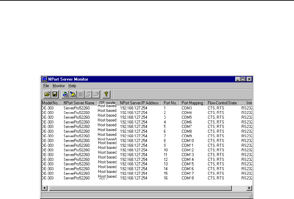The width and height of the screenshot is (294, 199).
Task: Select the COM5 port mapping cell
Action: (187, 117)
